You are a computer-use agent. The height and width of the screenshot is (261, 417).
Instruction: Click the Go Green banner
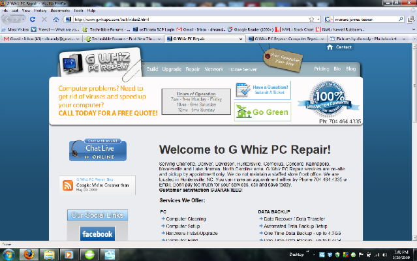point(262,112)
